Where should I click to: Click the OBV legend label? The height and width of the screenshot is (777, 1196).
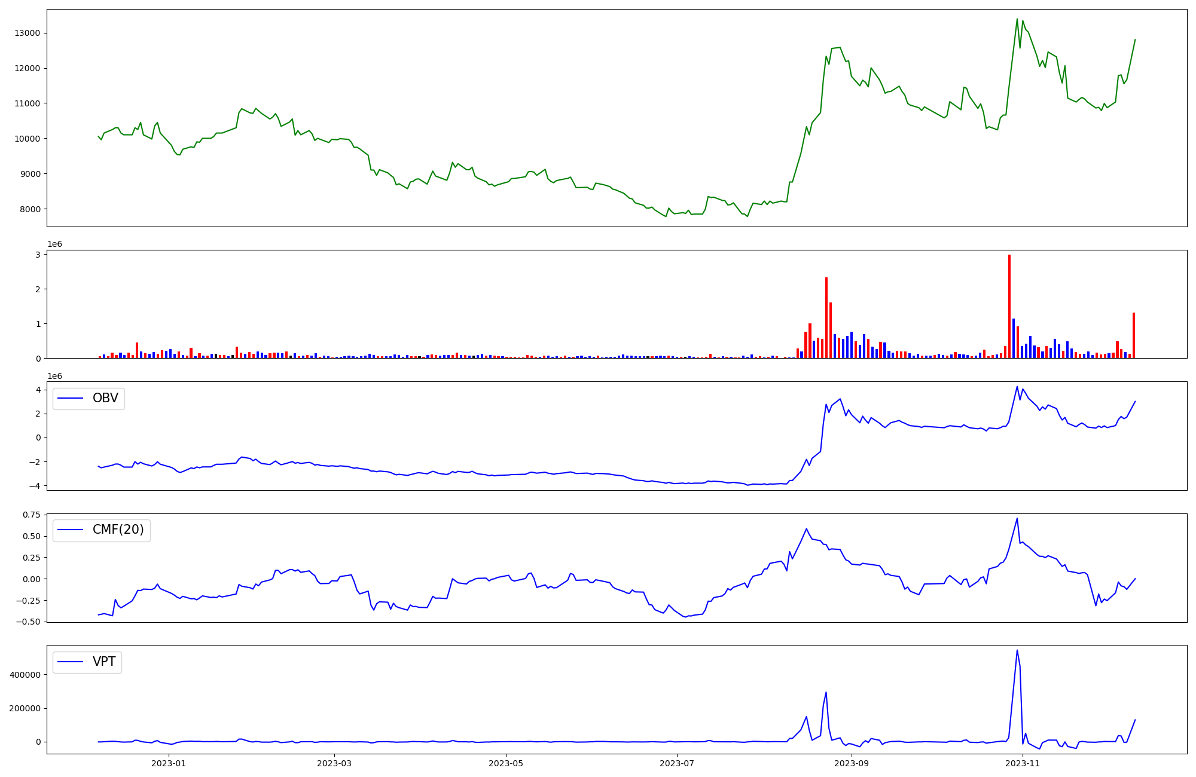(105, 398)
